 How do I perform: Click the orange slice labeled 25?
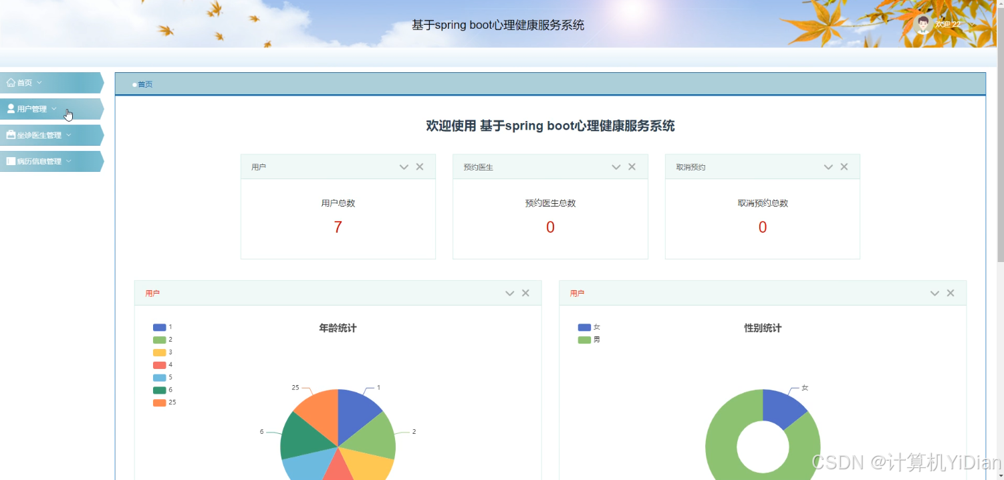pos(320,410)
